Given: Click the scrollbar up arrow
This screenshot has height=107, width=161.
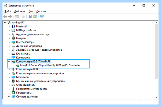Looking at the screenshot, I should [x=156, y=22].
